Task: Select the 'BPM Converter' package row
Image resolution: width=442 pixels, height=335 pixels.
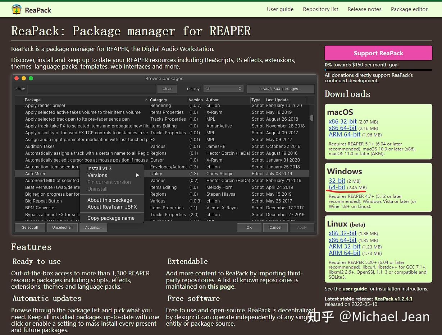Action: [x=162, y=208]
